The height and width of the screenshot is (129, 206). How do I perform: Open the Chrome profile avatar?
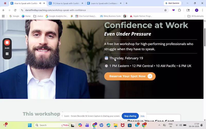point(196,10)
